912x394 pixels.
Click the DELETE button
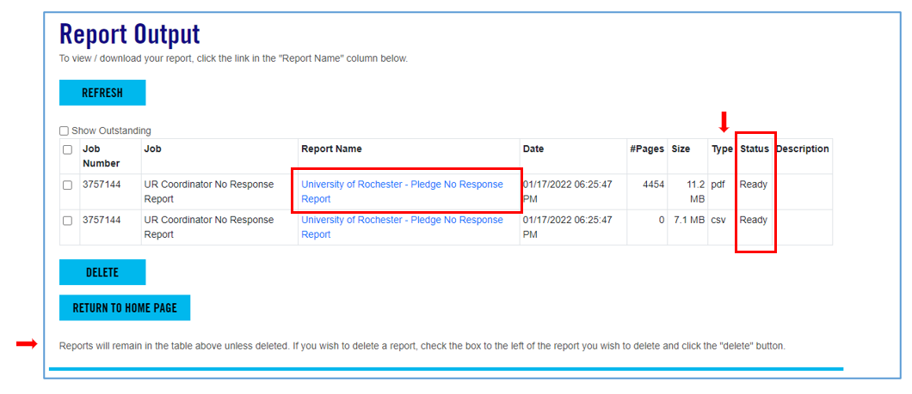click(x=102, y=272)
